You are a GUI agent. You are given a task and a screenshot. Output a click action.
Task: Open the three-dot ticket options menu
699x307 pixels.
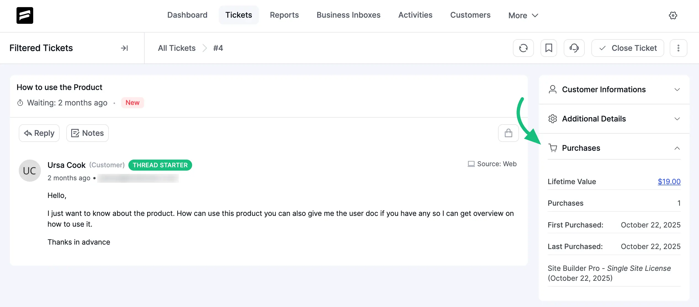coord(678,48)
